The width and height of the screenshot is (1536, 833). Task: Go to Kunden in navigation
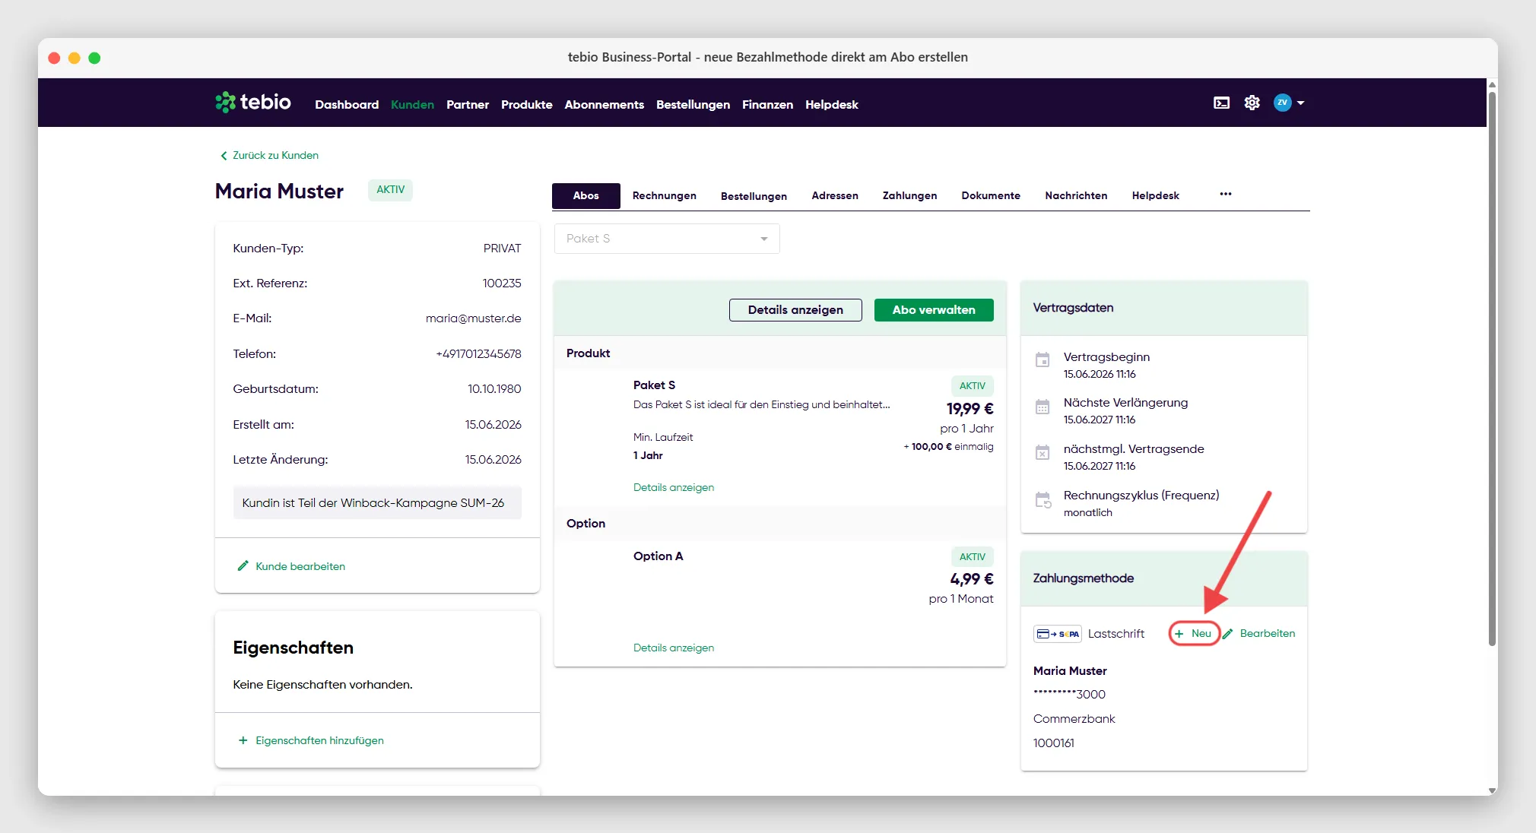[x=412, y=104]
